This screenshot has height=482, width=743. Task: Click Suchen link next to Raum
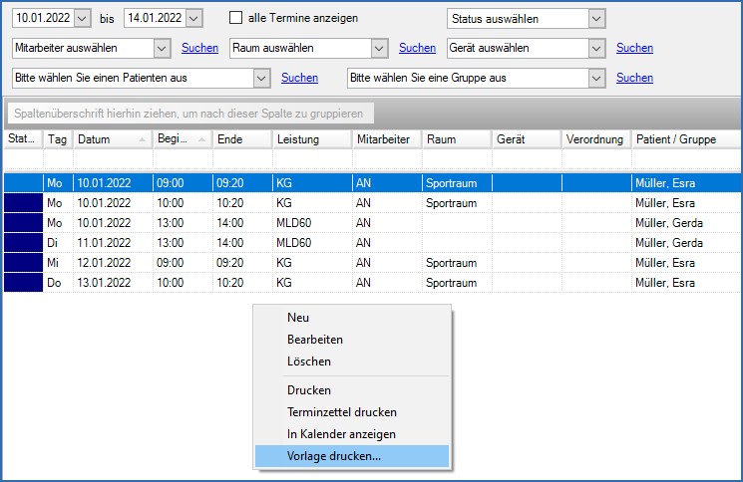click(x=417, y=48)
